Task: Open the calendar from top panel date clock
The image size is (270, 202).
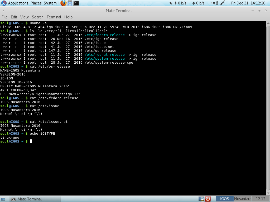Action: 248,3
